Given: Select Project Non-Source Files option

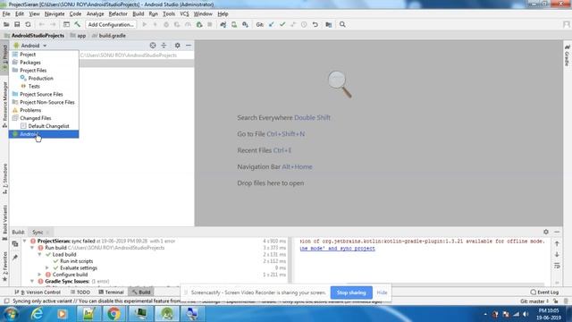Looking at the screenshot, I should tap(44, 102).
